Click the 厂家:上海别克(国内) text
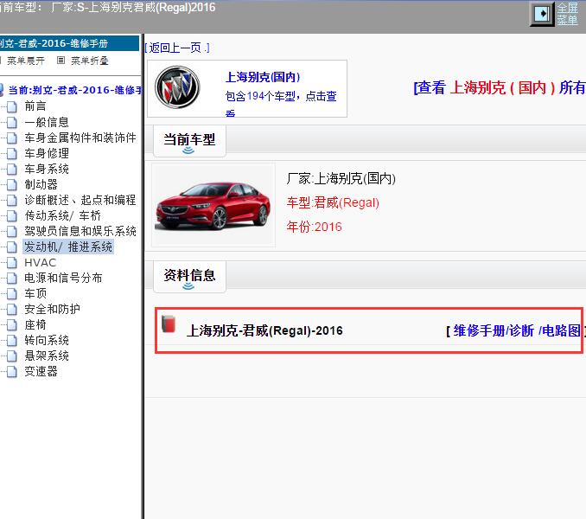 click(x=341, y=178)
